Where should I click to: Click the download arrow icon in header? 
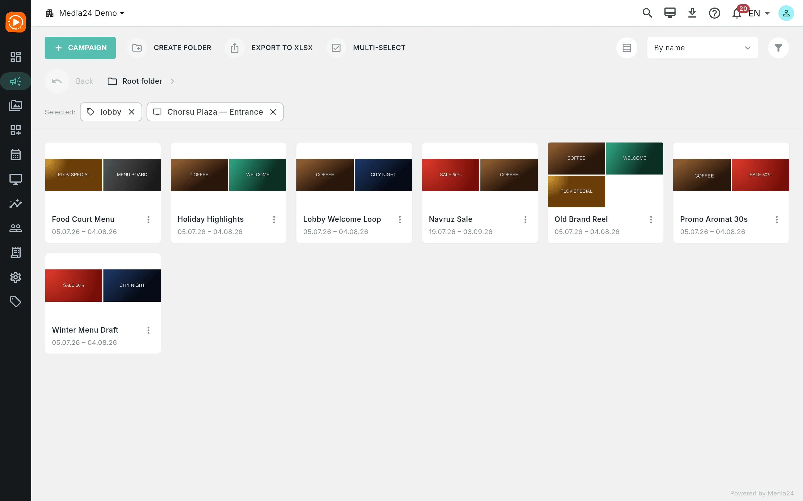point(692,13)
